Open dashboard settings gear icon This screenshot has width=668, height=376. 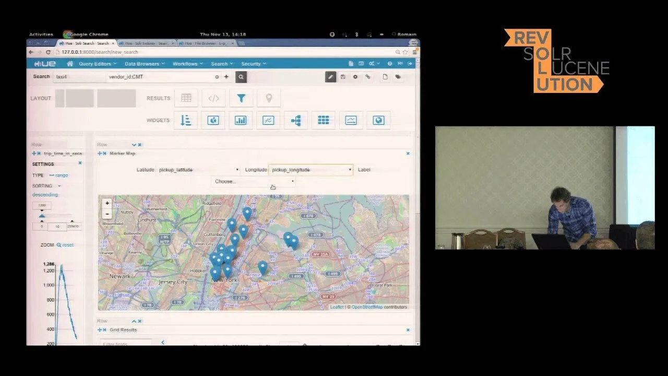(355, 77)
